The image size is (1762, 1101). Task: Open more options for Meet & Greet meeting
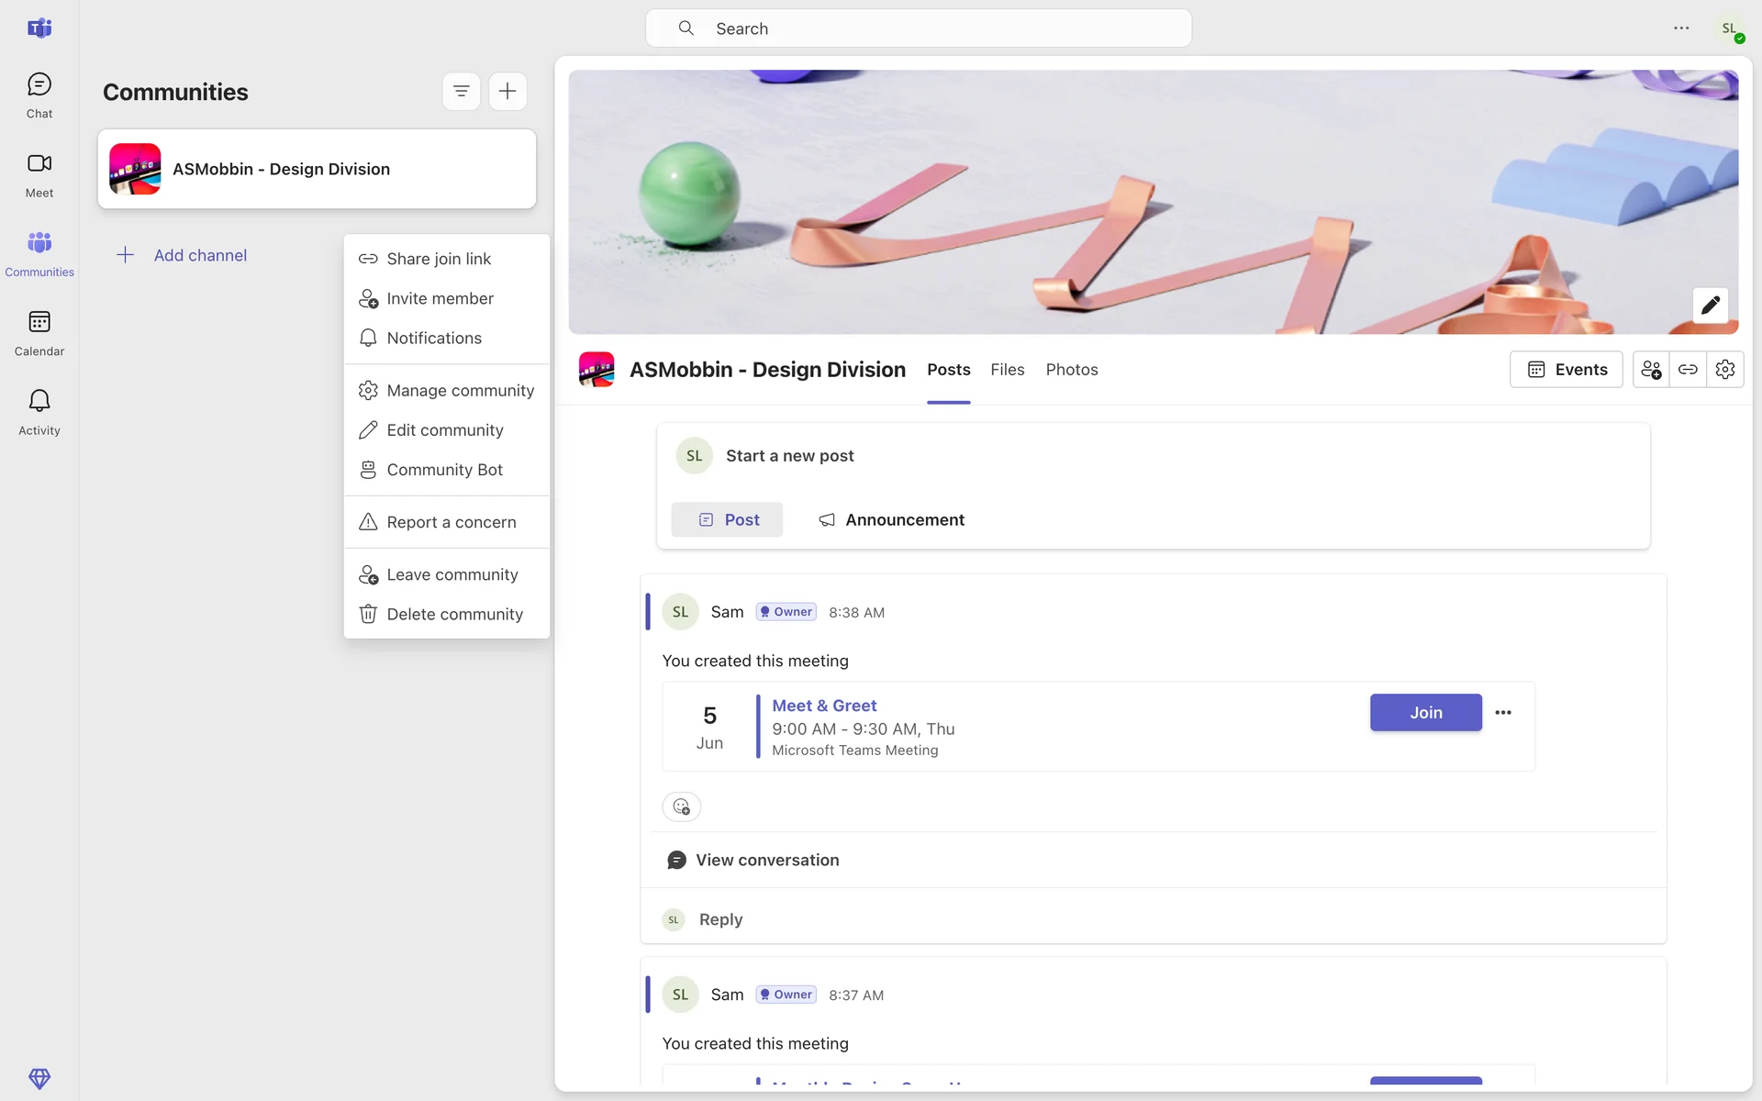(1503, 713)
